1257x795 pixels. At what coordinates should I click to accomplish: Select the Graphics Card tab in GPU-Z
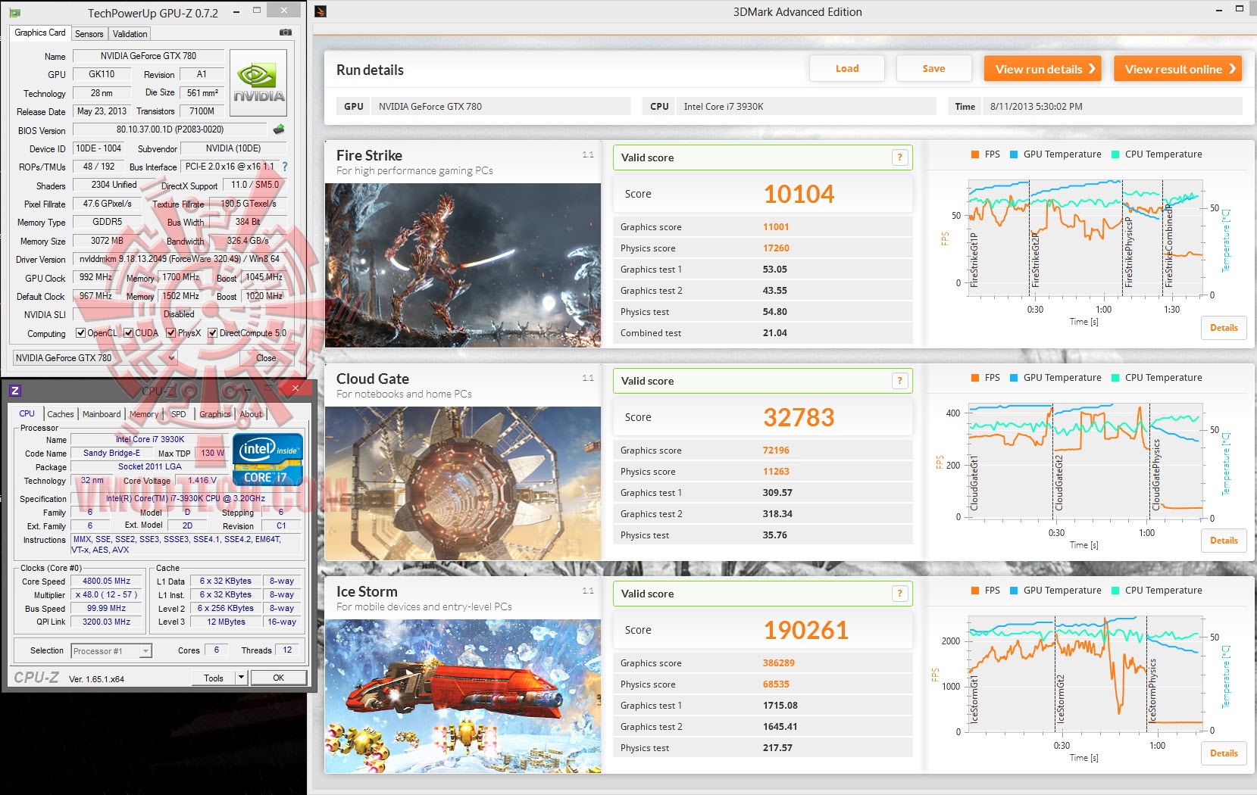40,33
